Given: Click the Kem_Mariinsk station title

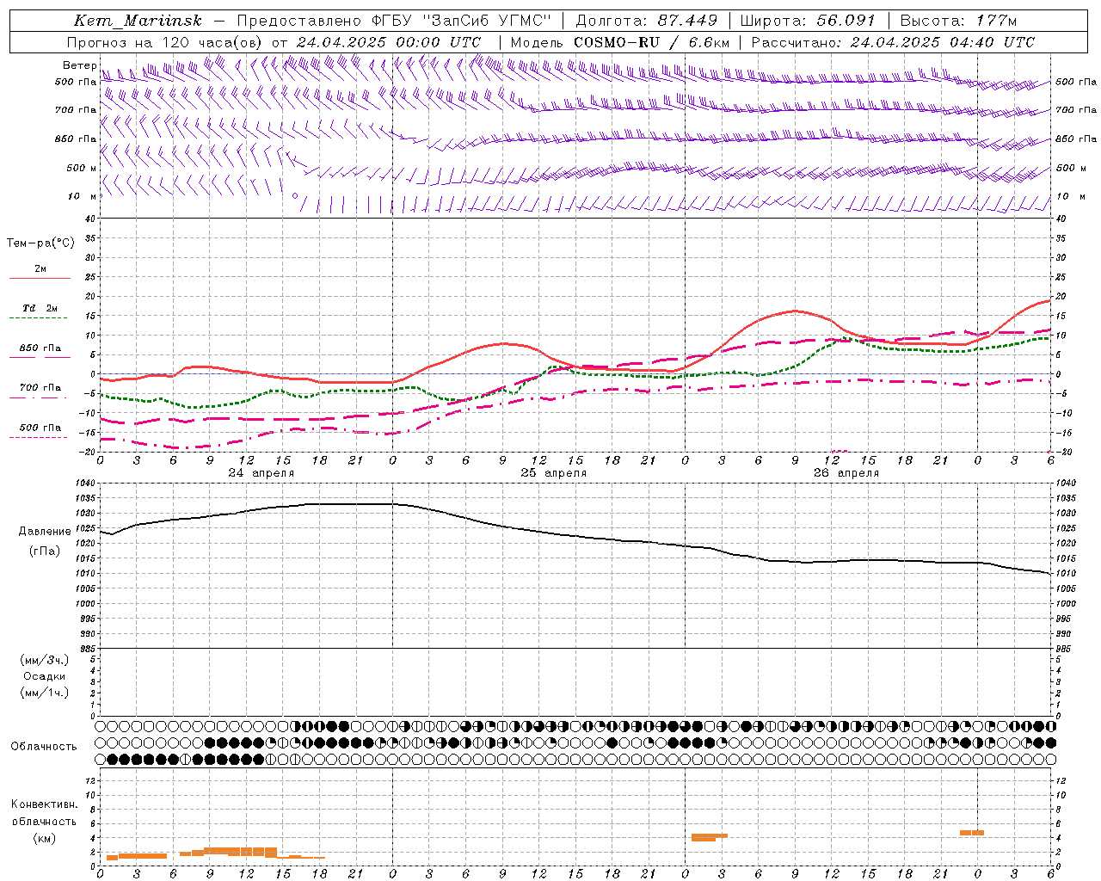Looking at the screenshot, I should coord(138,21).
